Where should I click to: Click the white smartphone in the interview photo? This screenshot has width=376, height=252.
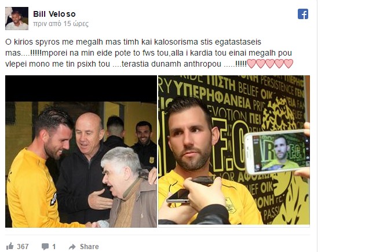[x=276, y=152]
